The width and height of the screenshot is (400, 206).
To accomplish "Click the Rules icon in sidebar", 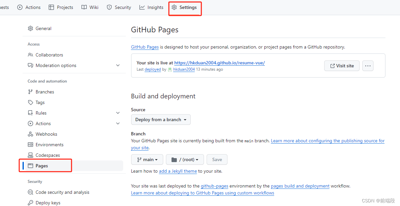I will click(x=30, y=113).
